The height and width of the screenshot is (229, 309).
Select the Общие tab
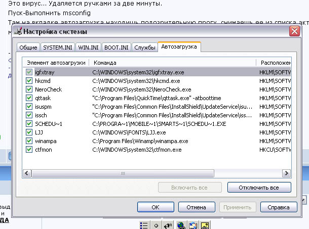point(28,48)
